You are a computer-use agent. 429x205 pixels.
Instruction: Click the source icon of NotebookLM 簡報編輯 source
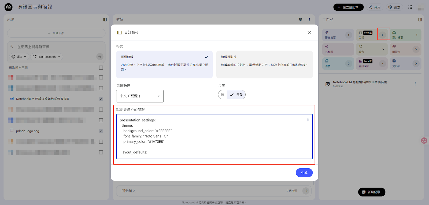12,98
